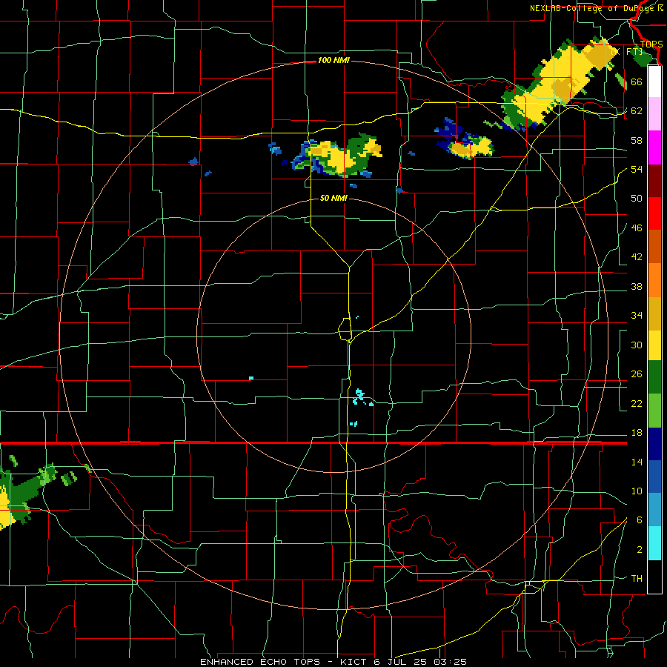Click the '14' legend value

pos(637,462)
